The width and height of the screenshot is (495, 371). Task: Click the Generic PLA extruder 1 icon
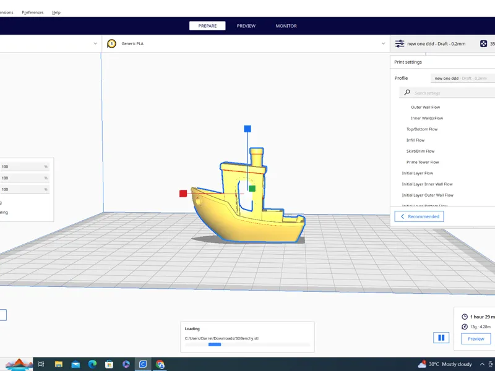point(111,43)
